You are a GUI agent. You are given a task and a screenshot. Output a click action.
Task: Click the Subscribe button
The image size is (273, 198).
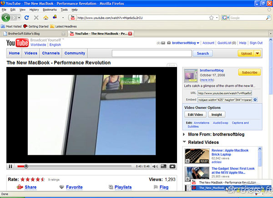(249, 72)
